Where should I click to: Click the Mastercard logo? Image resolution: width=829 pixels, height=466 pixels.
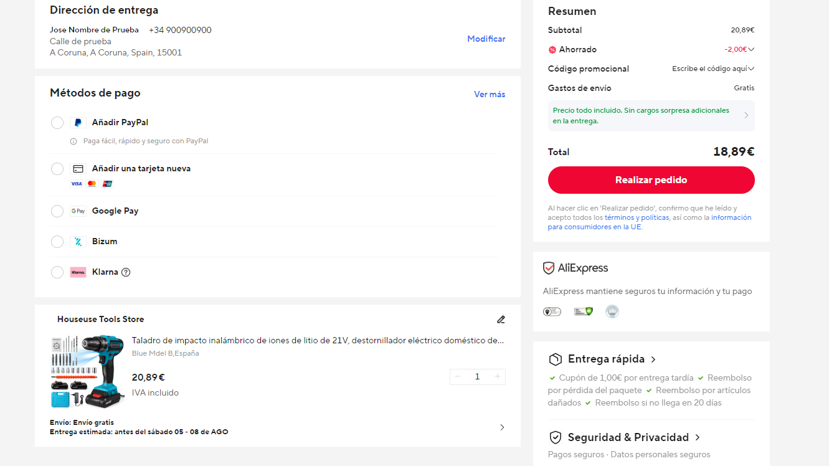(92, 184)
